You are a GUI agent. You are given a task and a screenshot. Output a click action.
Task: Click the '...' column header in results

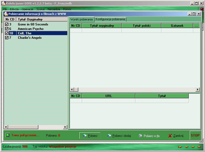[196, 26]
